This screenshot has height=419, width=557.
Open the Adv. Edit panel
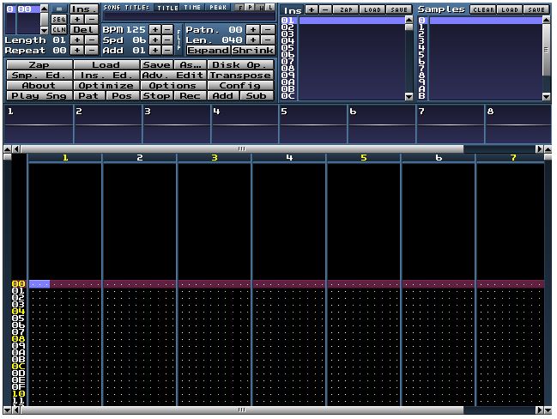click(x=173, y=75)
